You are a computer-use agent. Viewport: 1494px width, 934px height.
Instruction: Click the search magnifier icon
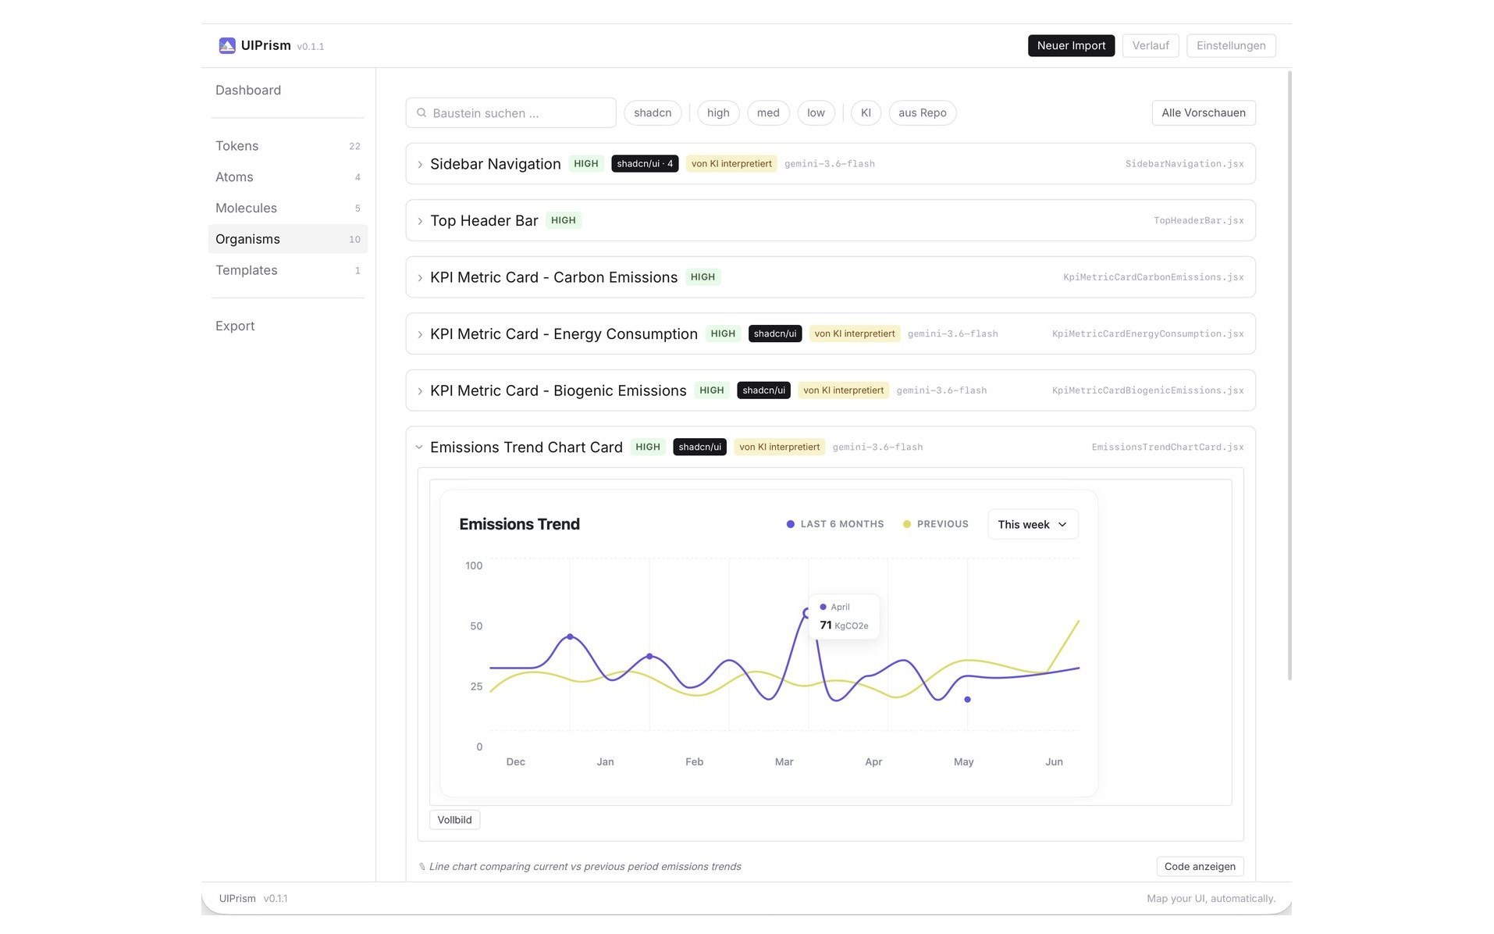(x=422, y=112)
